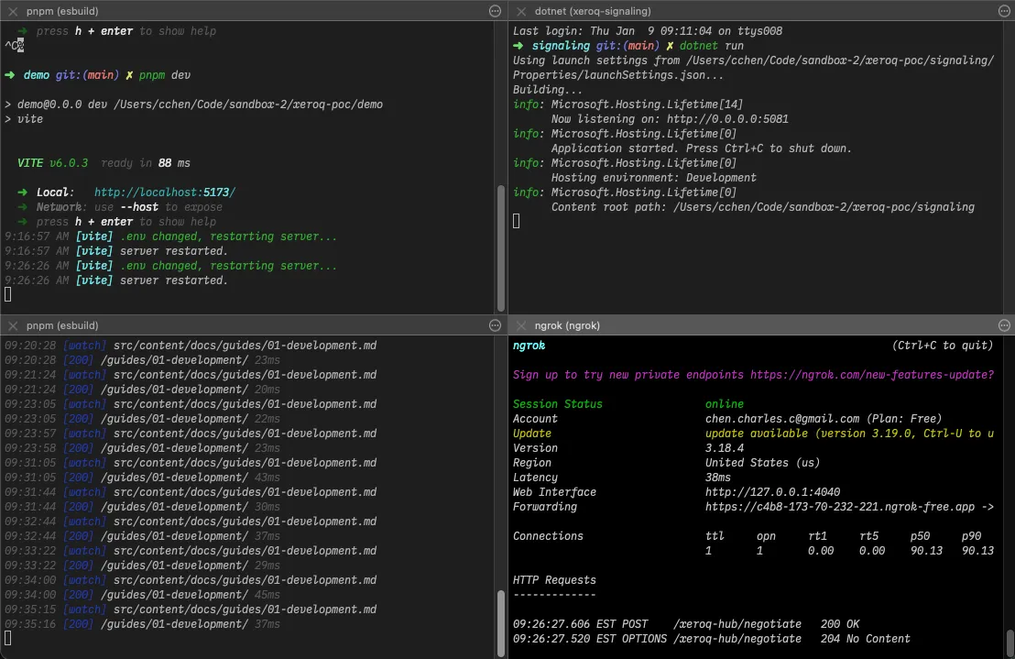1015x659 pixels.
Task: Click the 'pnpm dev' command in the demo prompt
Action: [x=164, y=75]
